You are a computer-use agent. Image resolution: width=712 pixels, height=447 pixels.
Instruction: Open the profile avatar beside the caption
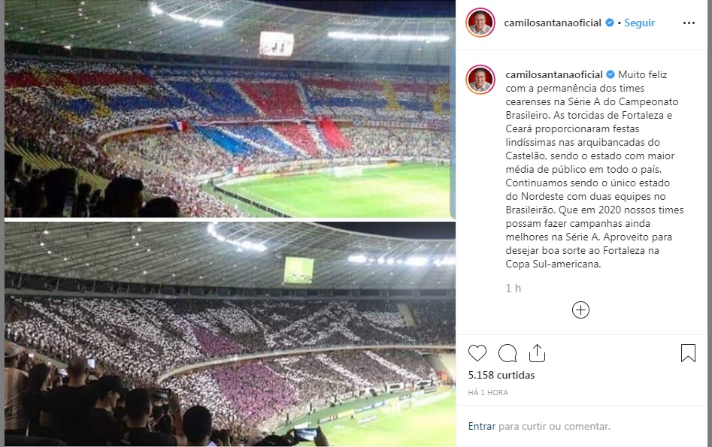pos(480,80)
